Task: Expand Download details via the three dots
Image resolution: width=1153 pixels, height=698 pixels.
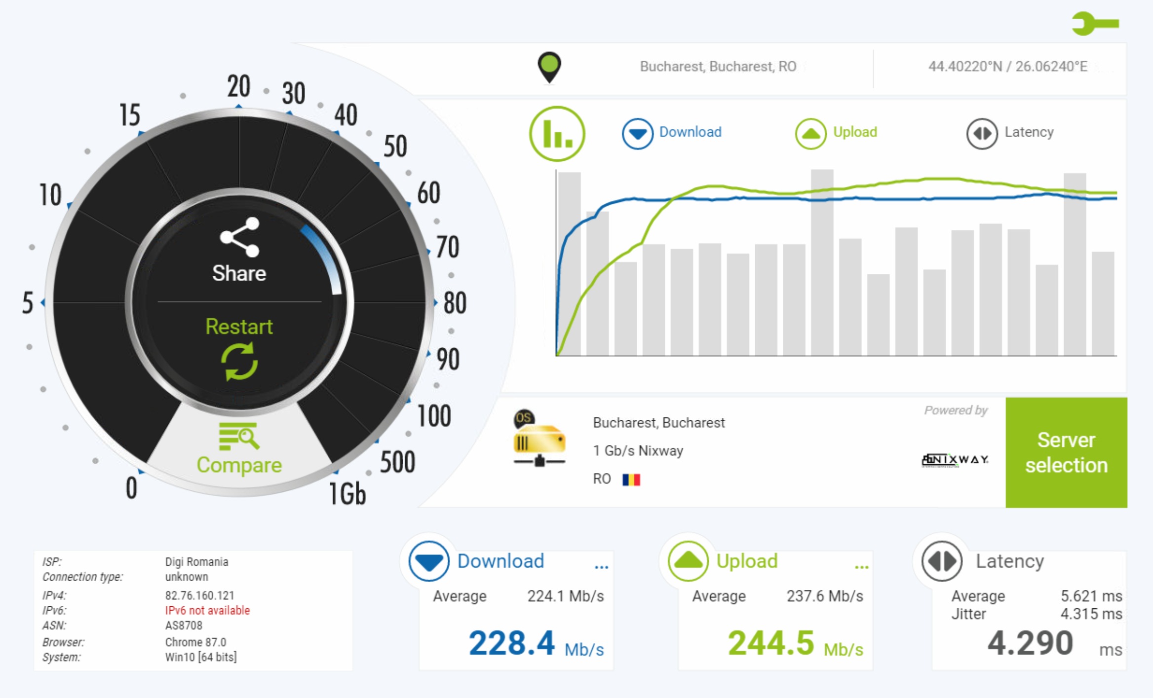Action: point(601,566)
